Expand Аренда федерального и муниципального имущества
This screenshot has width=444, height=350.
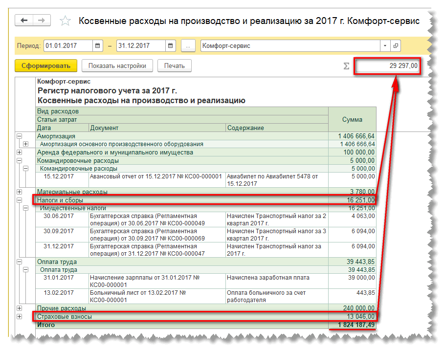[x=20, y=153]
